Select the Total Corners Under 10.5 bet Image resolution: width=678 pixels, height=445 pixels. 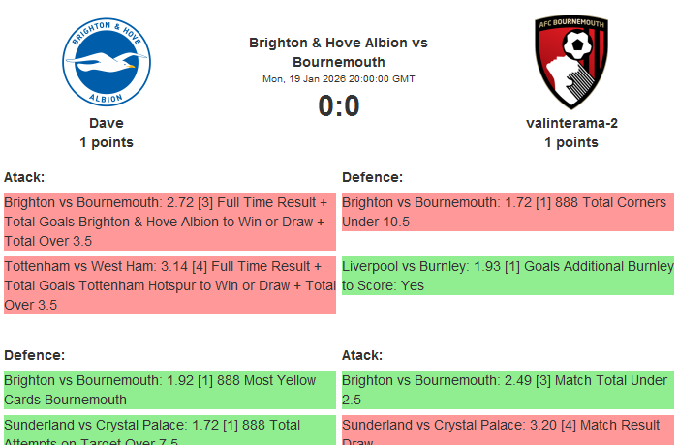508,212
